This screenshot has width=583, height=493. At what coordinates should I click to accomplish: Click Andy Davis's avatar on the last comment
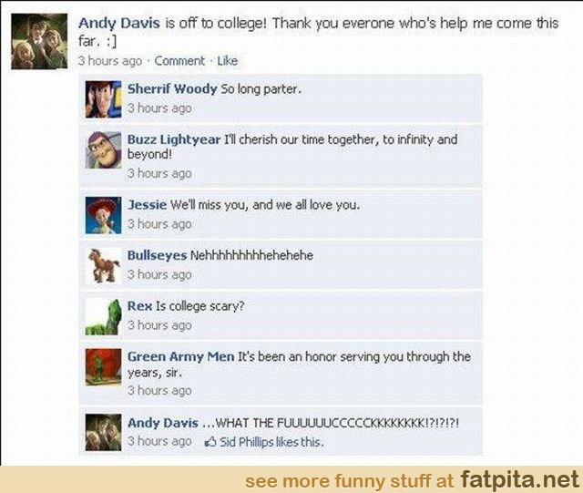[x=103, y=432]
